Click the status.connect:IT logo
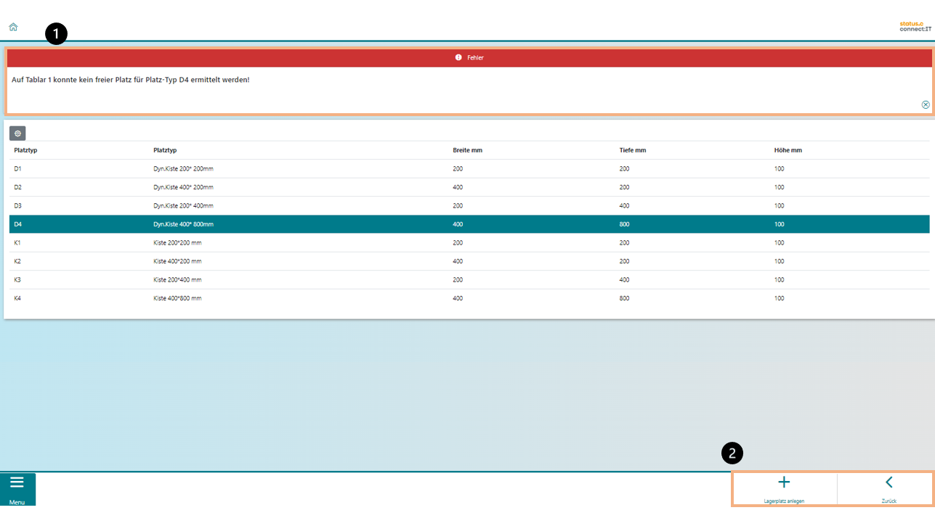The height and width of the screenshot is (526, 935). pos(915,27)
